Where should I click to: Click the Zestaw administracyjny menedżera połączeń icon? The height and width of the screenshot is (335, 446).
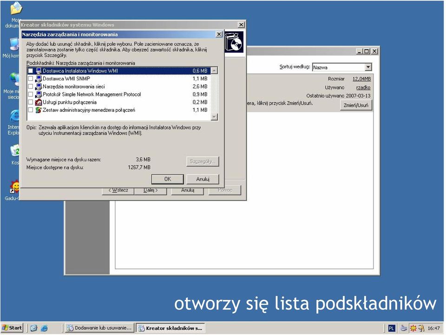coord(39,110)
